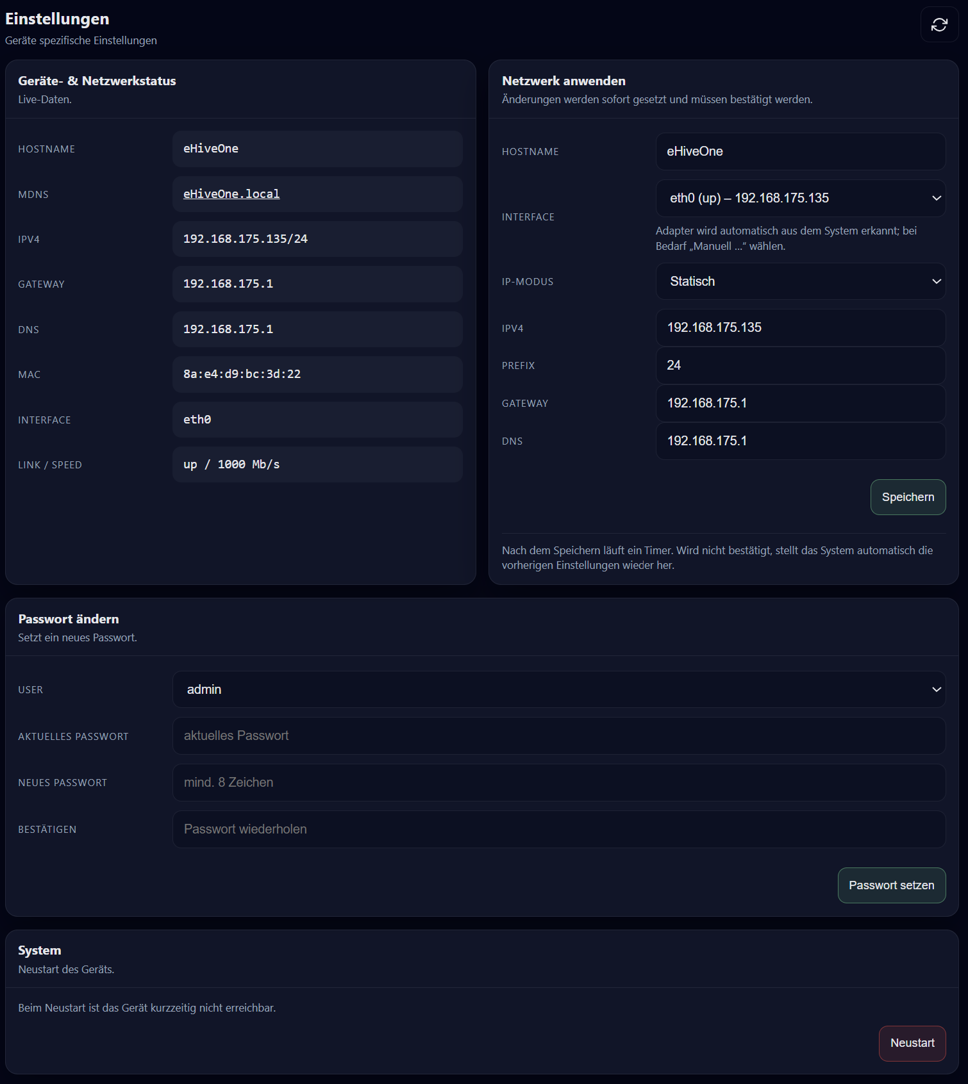This screenshot has height=1084, width=968.
Task: Click the Link / Speed status value
Action: pyautogui.click(x=231, y=464)
